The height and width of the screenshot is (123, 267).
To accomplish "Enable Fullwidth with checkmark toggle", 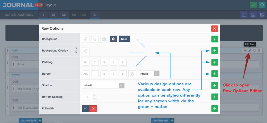I will 86,109.
